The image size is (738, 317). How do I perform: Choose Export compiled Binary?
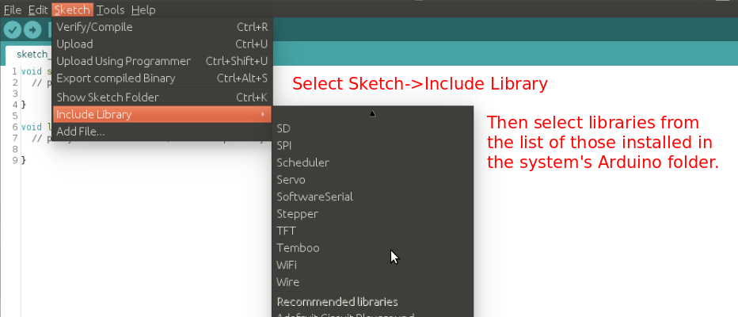(x=116, y=78)
